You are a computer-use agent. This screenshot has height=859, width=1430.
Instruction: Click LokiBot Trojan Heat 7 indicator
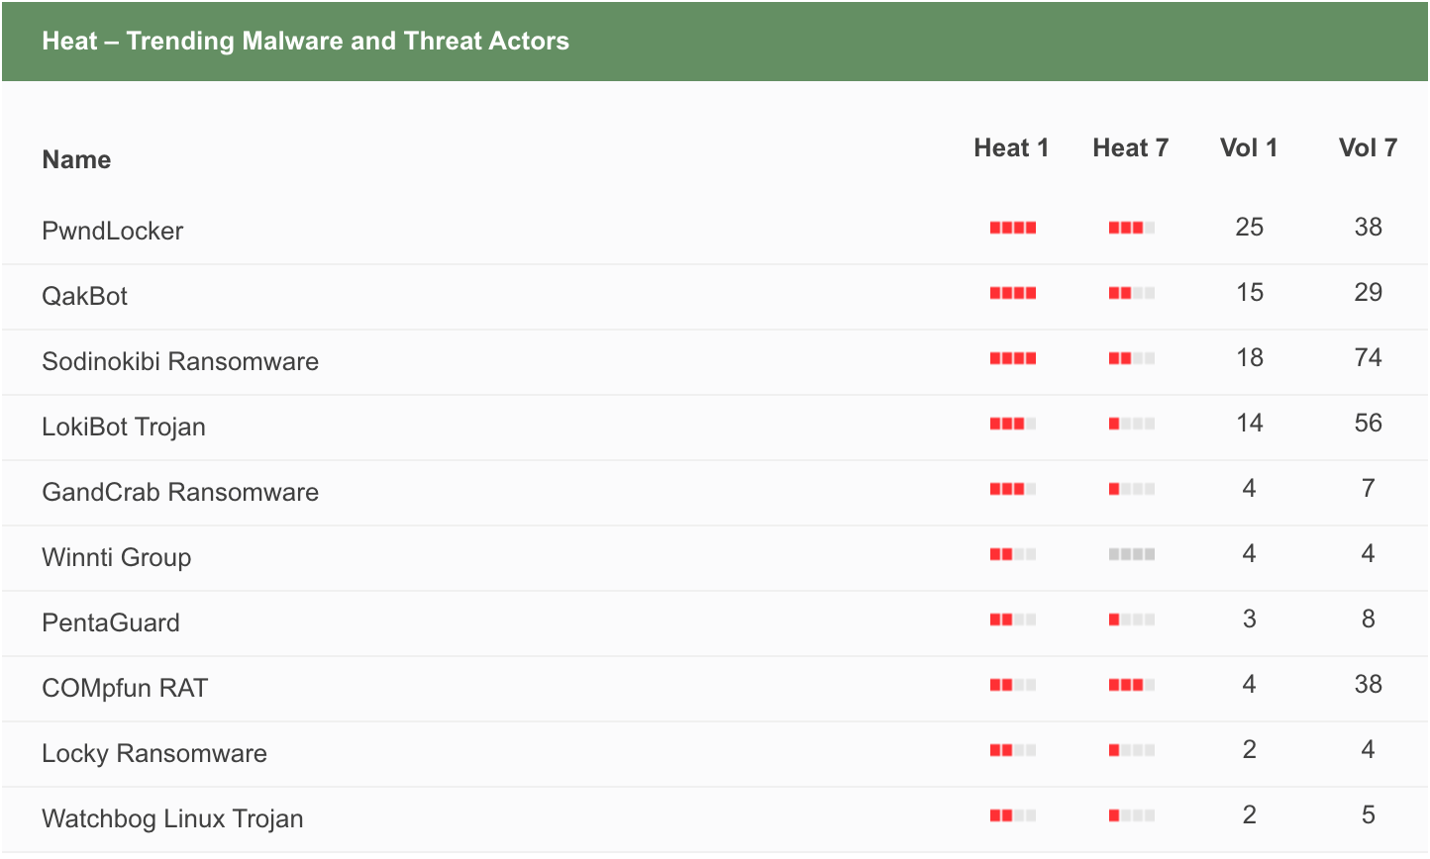coord(1132,424)
